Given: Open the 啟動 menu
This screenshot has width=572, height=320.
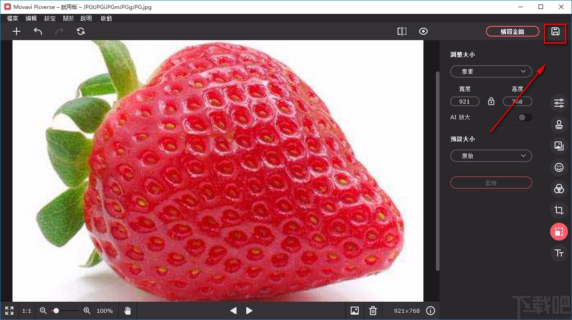Looking at the screenshot, I should tap(106, 18).
